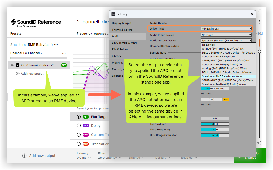The image size is (273, 170).
Task: Click the CPU Usage Simulator 50 % slider
Action: point(215,135)
